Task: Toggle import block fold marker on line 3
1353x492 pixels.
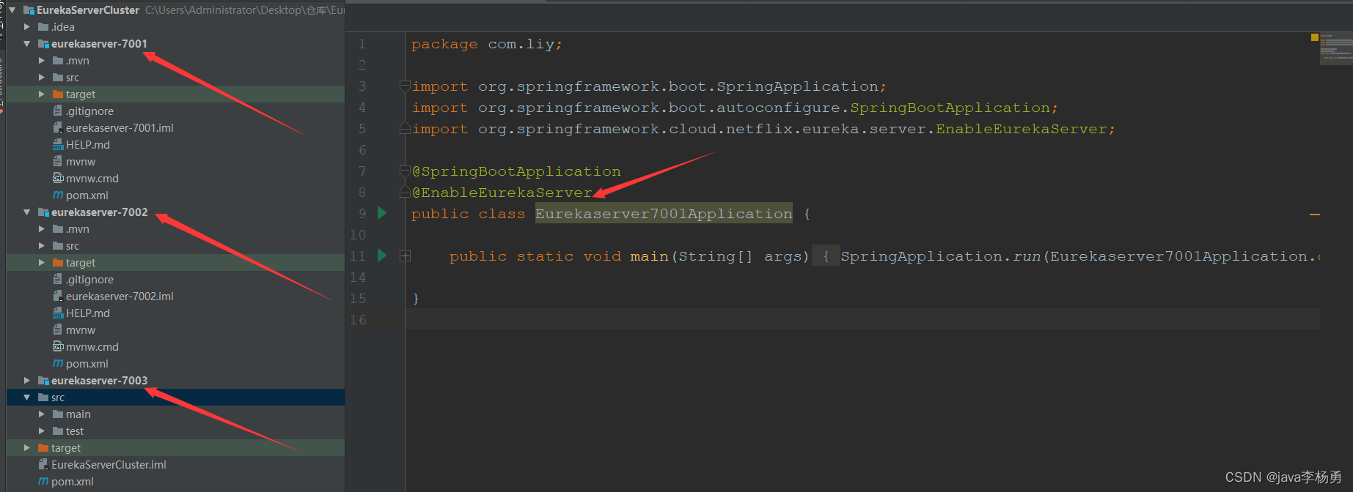Action: [404, 86]
